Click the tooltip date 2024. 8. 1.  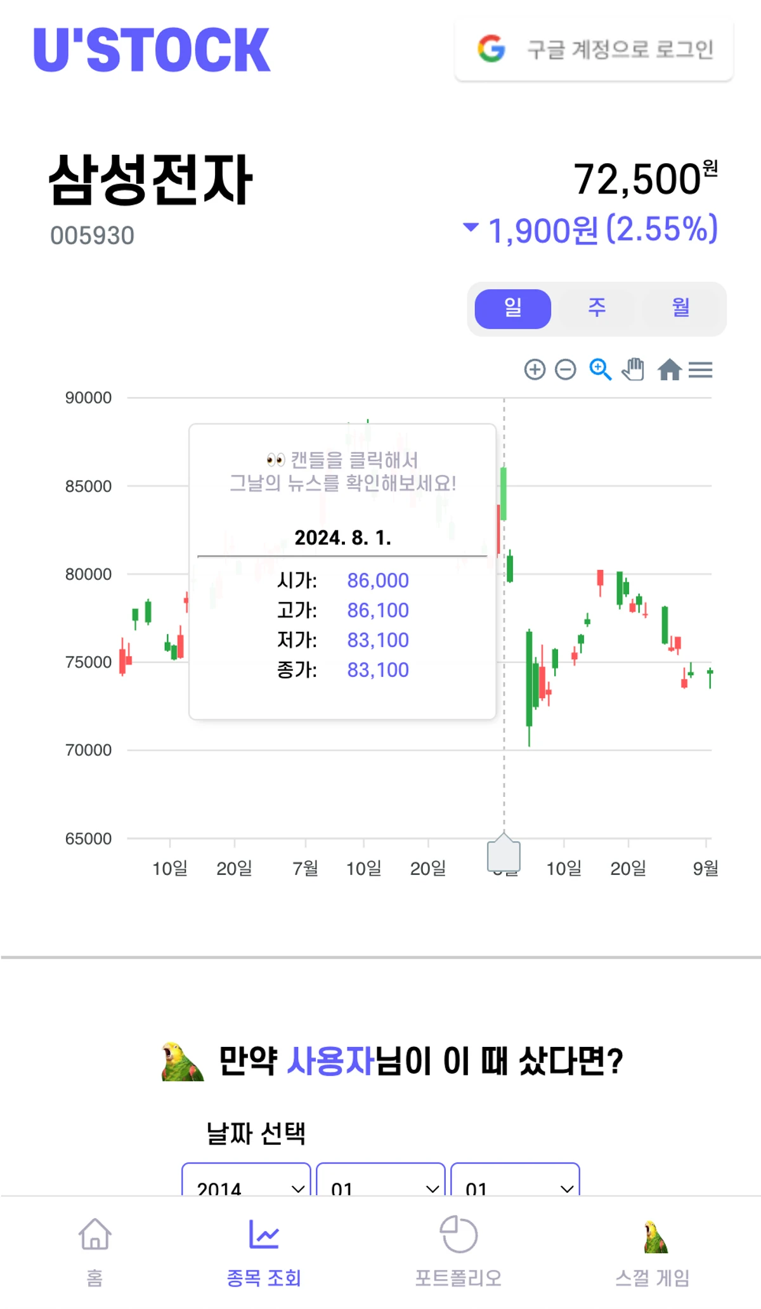[342, 537]
